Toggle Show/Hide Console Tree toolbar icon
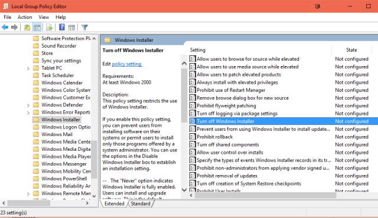The height and width of the screenshot is (218, 378). (x=37, y=28)
